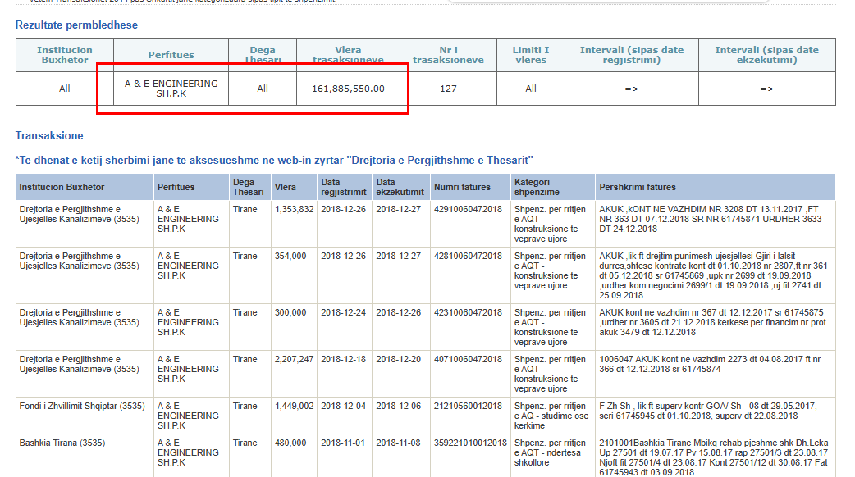Click the transaction count 127 cell
Screen dimensions: 855x477
click(x=448, y=89)
